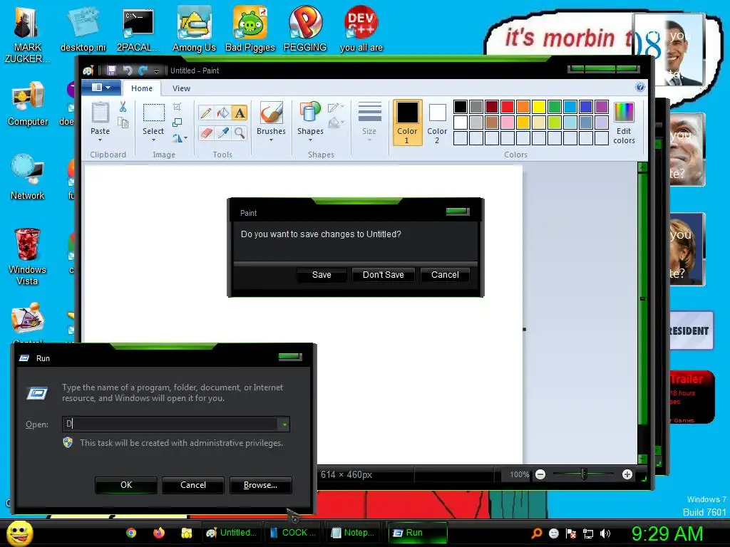Open the Brushes dropdown
Viewport: 730px width, 547px height.
[x=271, y=140]
